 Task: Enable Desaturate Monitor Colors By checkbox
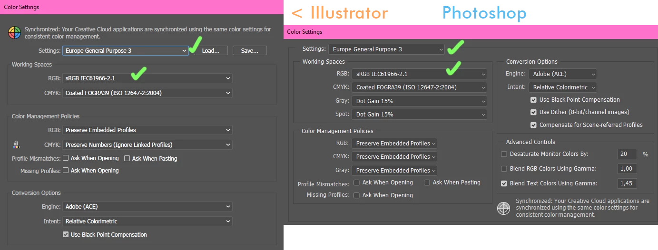(x=504, y=154)
